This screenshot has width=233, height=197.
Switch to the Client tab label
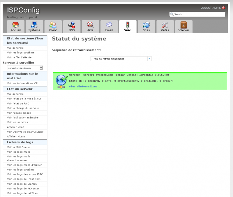pyautogui.click(x=53, y=30)
